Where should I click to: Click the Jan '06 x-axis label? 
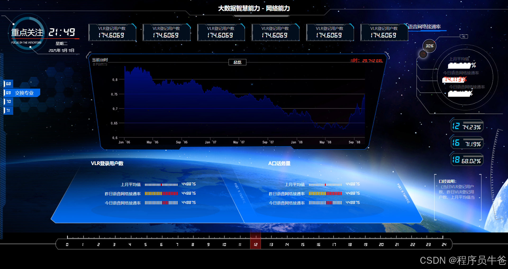click(124, 142)
